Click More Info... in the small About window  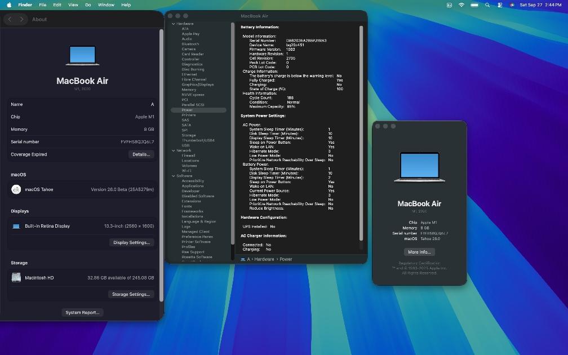(x=419, y=252)
